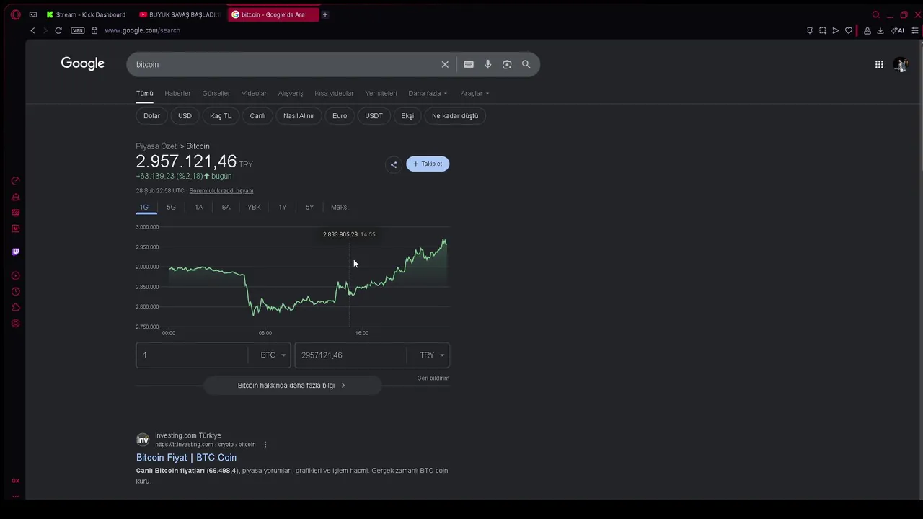923x519 pixels.
Task: Click the Kaç TL suggestion chip
Action: pos(221,116)
